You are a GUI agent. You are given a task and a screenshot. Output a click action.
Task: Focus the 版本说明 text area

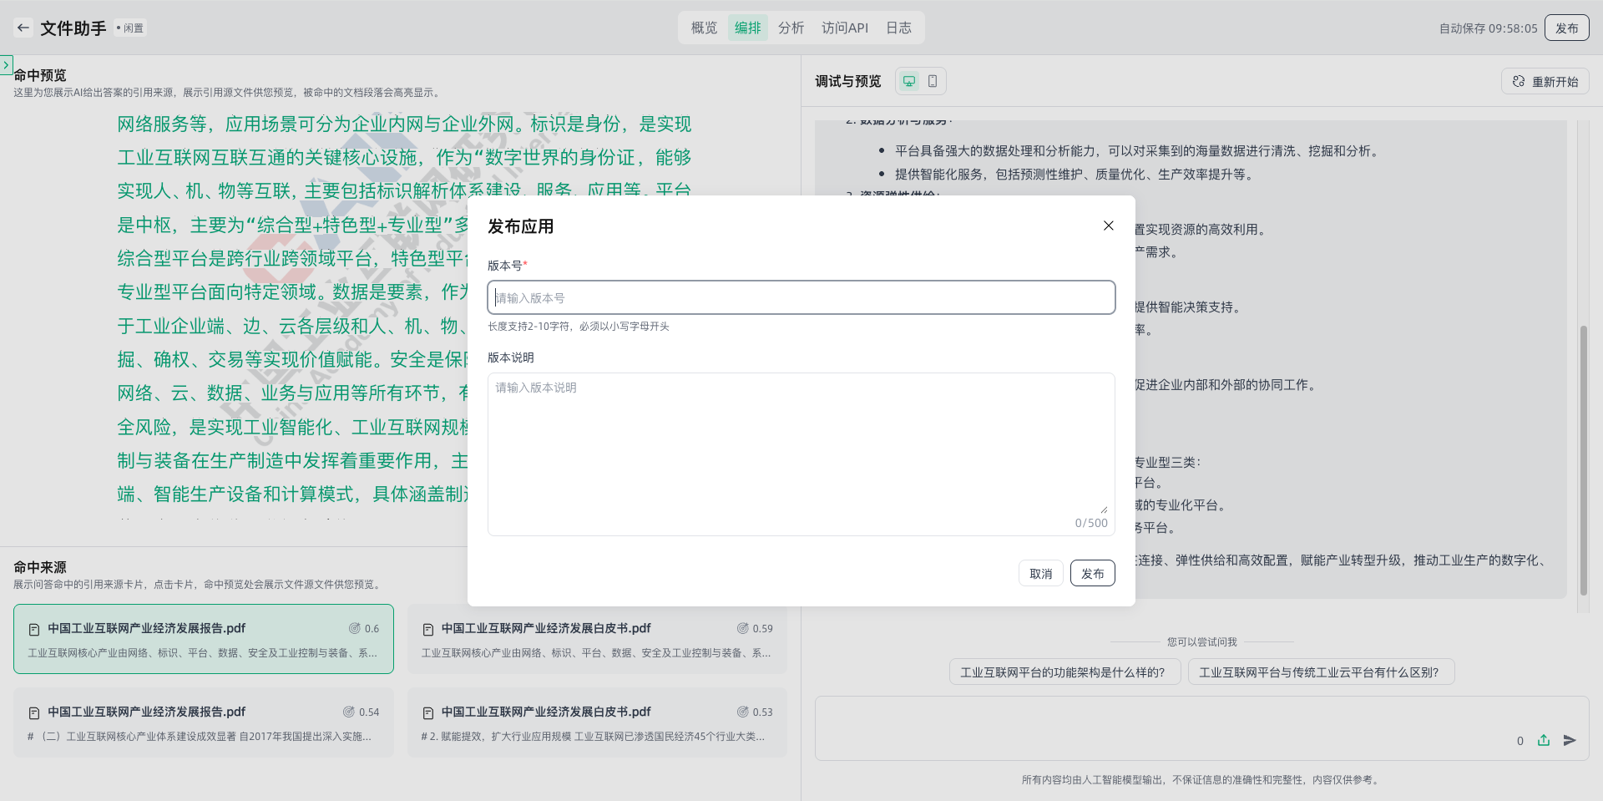click(801, 443)
